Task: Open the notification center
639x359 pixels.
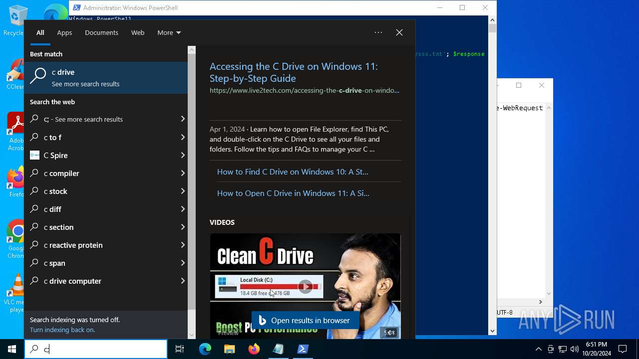Action: 623,349
